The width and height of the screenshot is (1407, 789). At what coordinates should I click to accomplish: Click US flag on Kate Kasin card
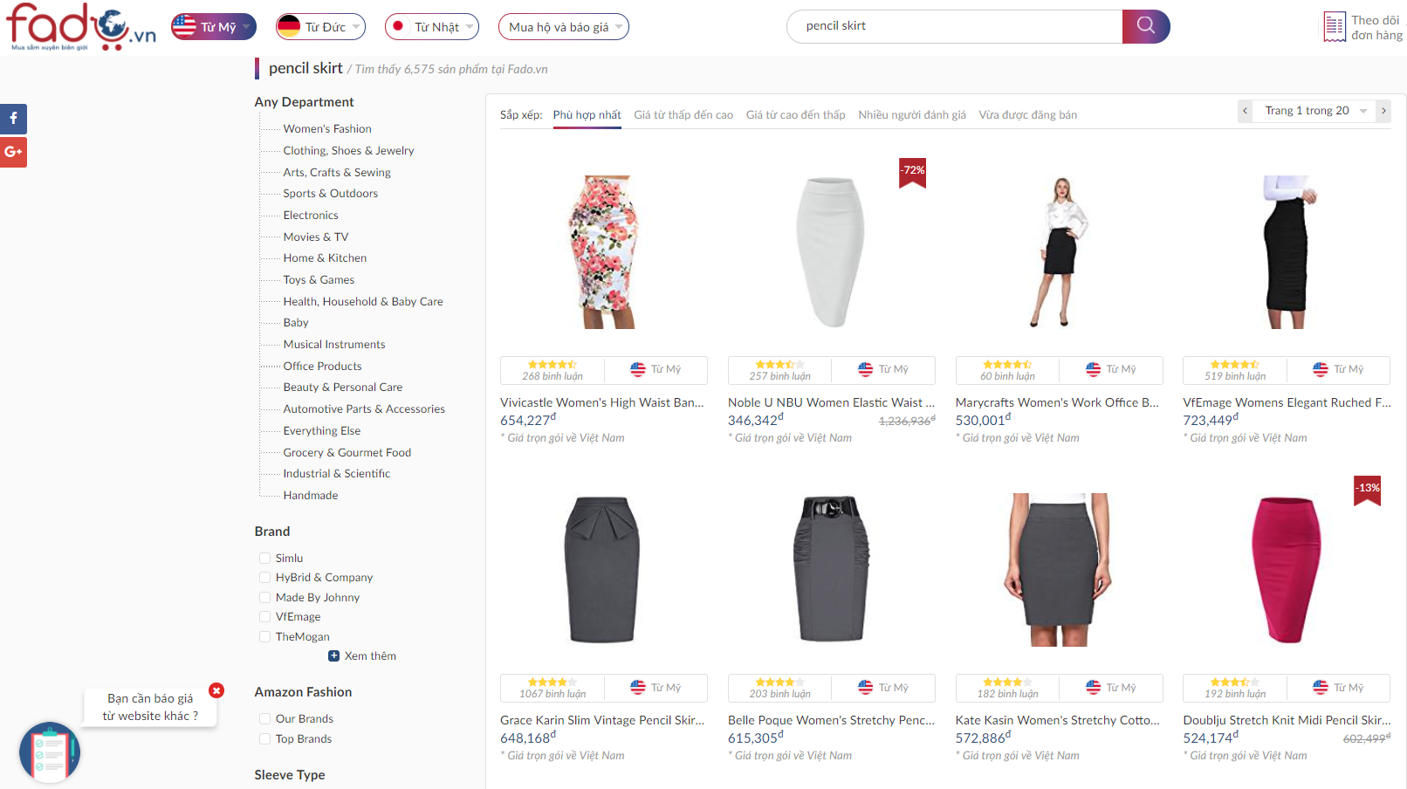click(1094, 688)
